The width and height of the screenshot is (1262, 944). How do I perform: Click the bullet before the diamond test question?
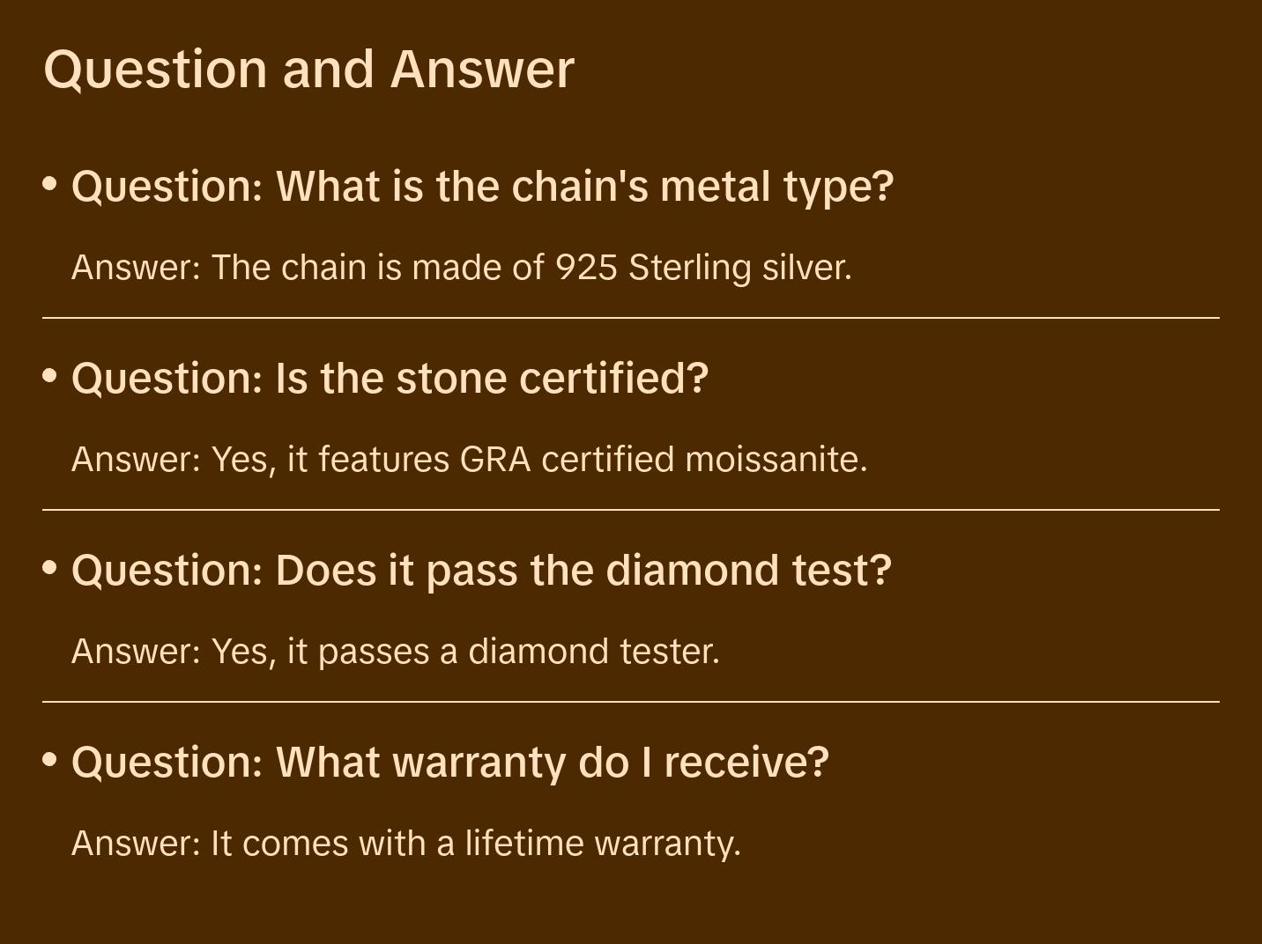pos(50,568)
